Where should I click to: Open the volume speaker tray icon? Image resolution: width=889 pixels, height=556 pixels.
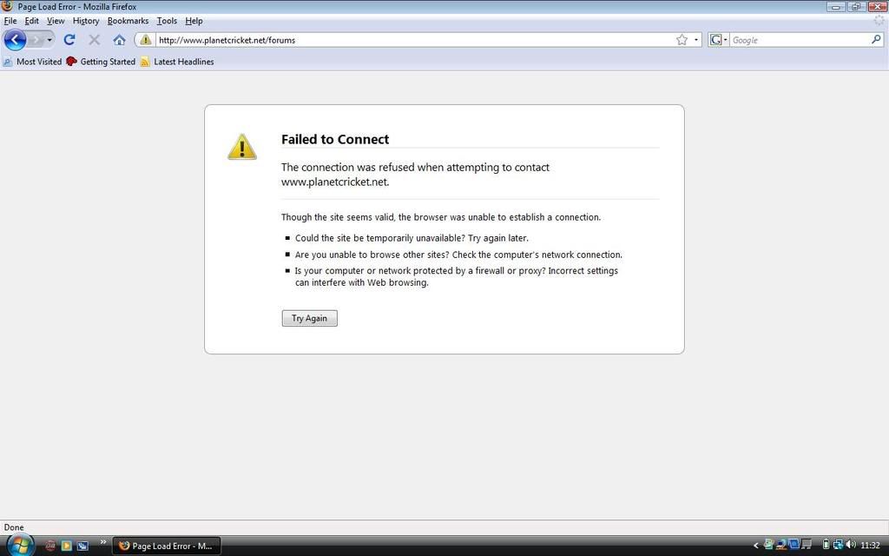851,545
